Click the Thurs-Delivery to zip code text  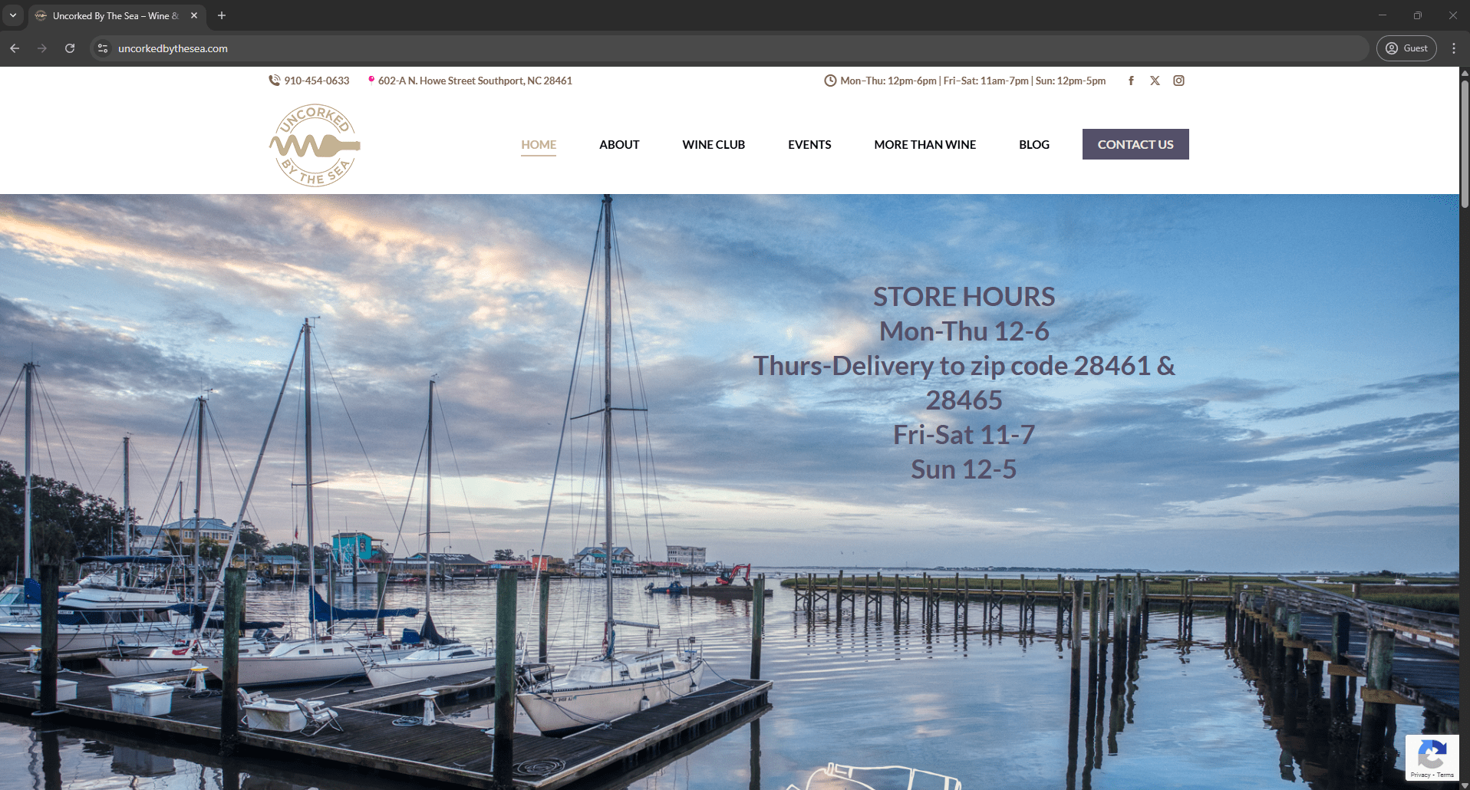pos(964,383)
